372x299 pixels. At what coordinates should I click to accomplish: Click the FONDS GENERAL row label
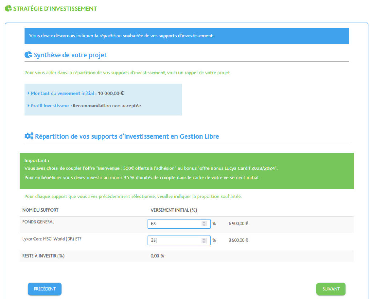[38, 222]
